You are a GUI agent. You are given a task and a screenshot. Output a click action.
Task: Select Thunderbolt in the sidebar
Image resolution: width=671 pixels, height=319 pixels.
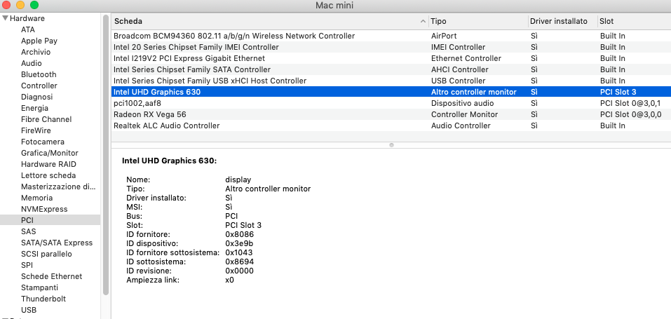click(x=43, y=299)
